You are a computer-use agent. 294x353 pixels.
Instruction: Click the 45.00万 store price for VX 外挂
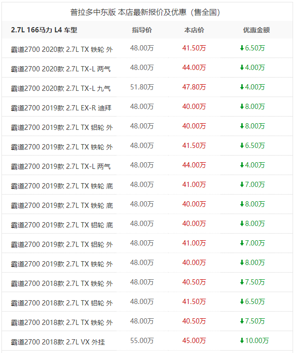click(x=194, y=340)
